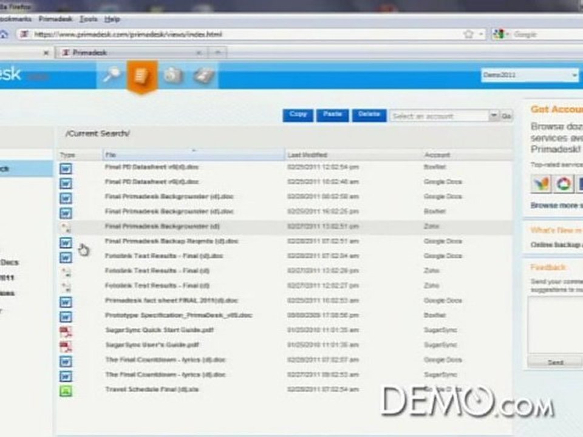The height and width of the screenshot is (437, 583).
Task: Open the dropdown arrow next to bookmark star
Action: [x=481, y=34]
